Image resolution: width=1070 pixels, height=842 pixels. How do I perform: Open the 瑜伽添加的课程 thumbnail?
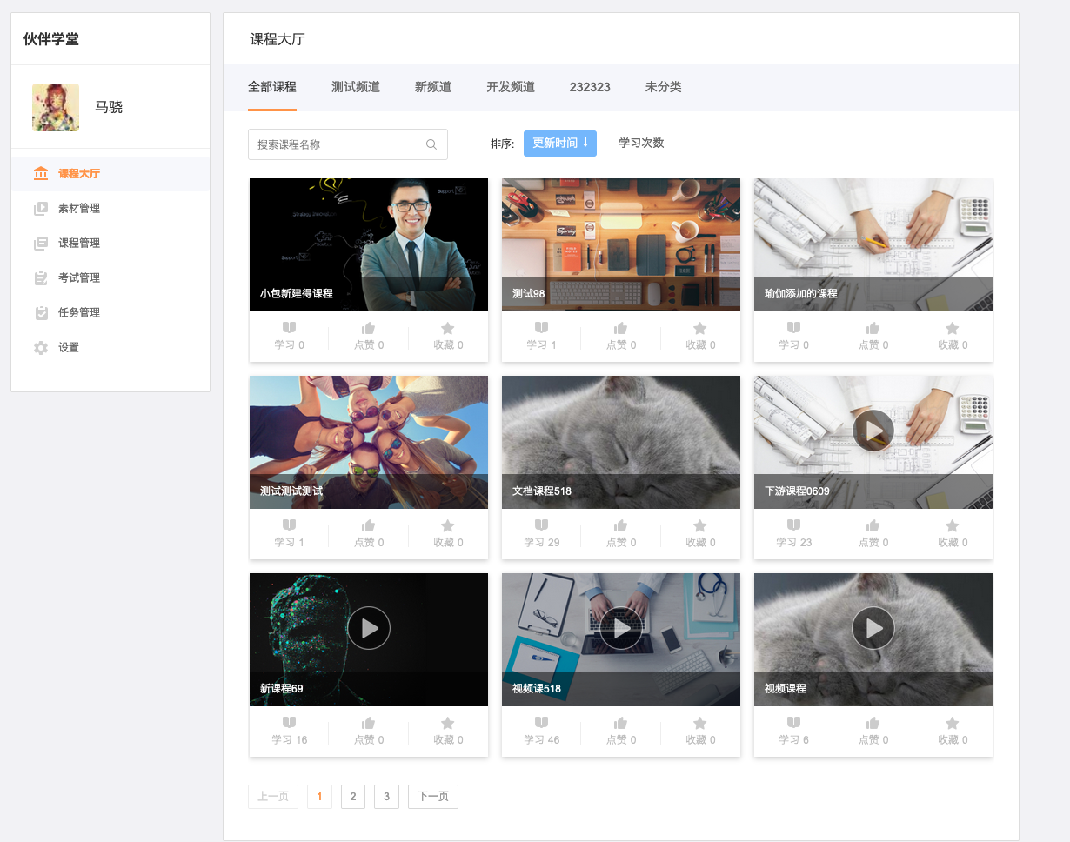[x=873, y=244]
